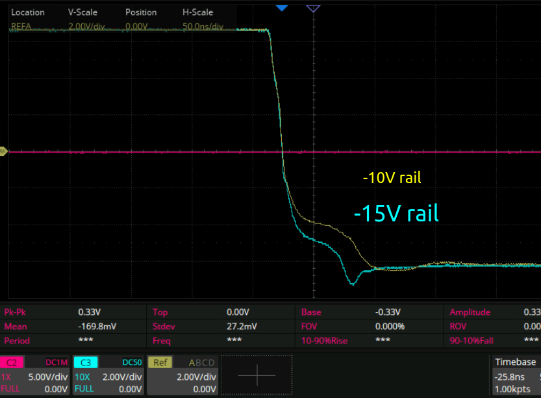Click the purple cursor marker triangle
This screenshot has height=398, width=541.
pyautogui.click(x=313, y=8)
